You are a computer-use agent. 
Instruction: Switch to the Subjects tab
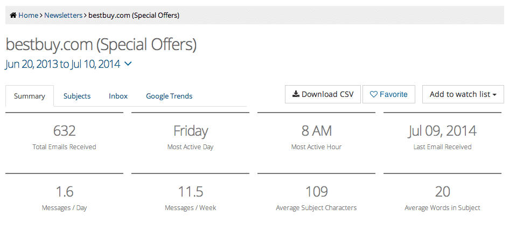click(x=77, y=96)
